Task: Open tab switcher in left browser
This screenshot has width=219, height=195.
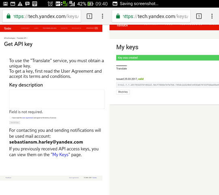Action: 89,16
